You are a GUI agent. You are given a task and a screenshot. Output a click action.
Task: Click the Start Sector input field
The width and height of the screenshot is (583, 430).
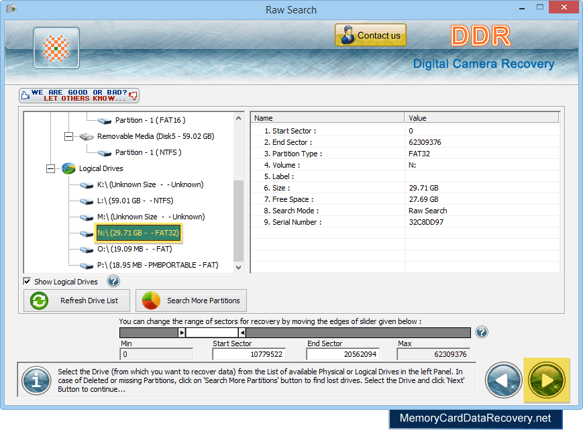click(x=249, y=354)
